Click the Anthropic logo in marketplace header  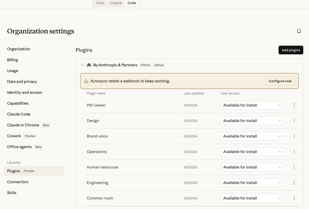pyautogui.click(x=89, y=65)
